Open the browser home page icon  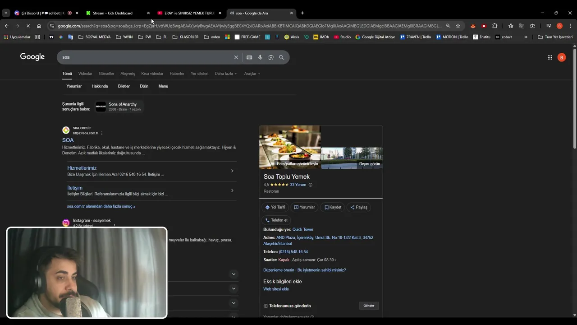[39, 26]
